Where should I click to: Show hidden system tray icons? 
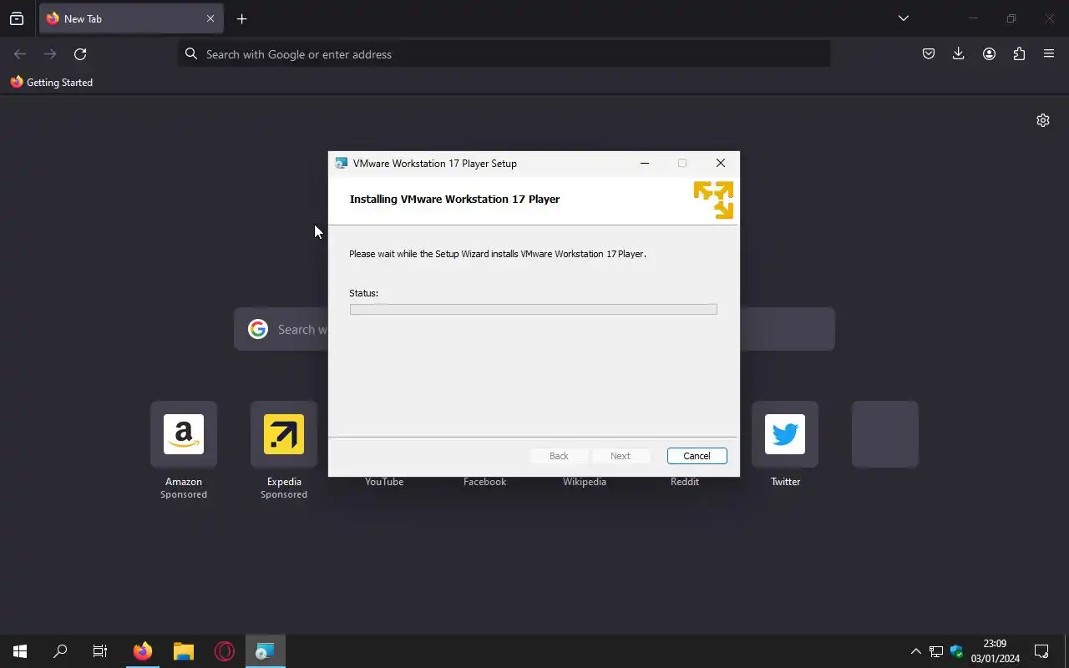click(915, 651)
